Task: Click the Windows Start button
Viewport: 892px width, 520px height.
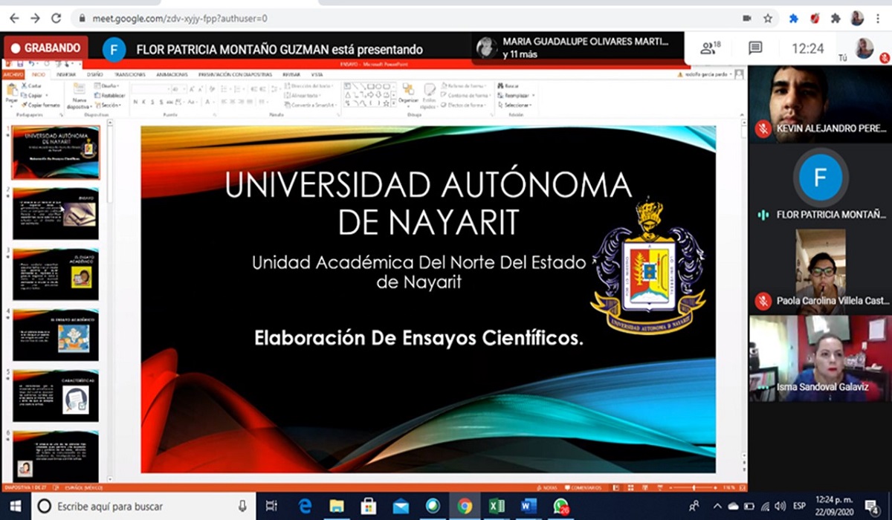Action: [15, 506]
